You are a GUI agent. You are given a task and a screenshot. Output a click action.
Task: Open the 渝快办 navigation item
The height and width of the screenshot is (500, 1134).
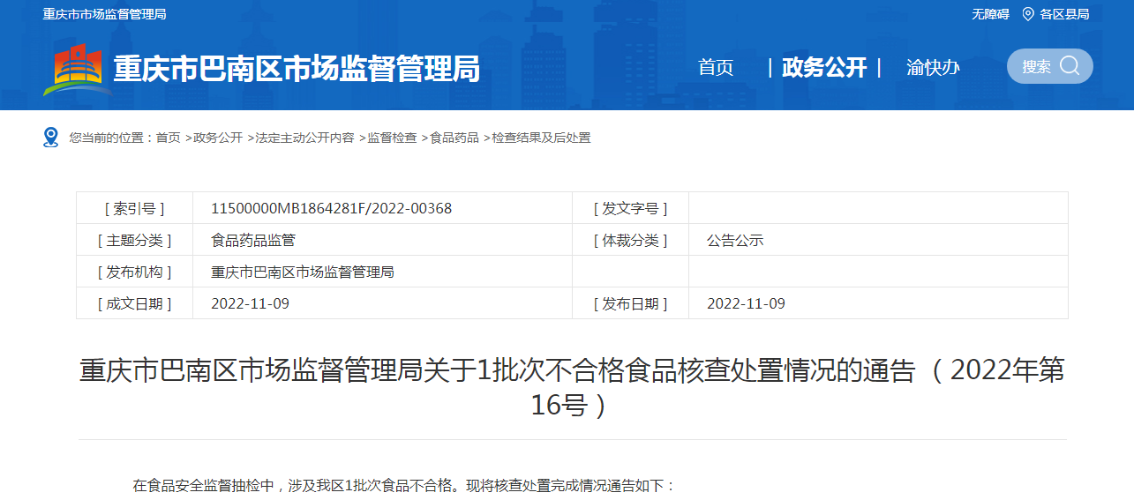point(933,68)
